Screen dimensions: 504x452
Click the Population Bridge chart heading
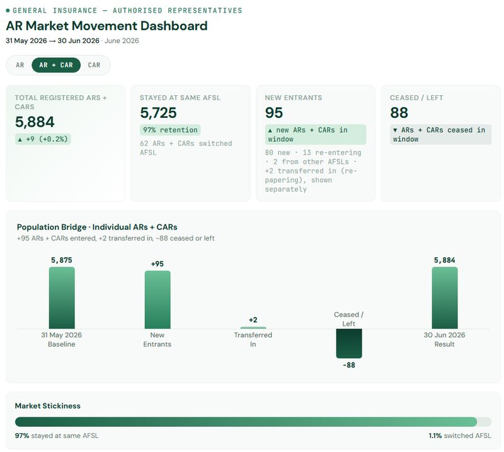click(x=97, y=227)
